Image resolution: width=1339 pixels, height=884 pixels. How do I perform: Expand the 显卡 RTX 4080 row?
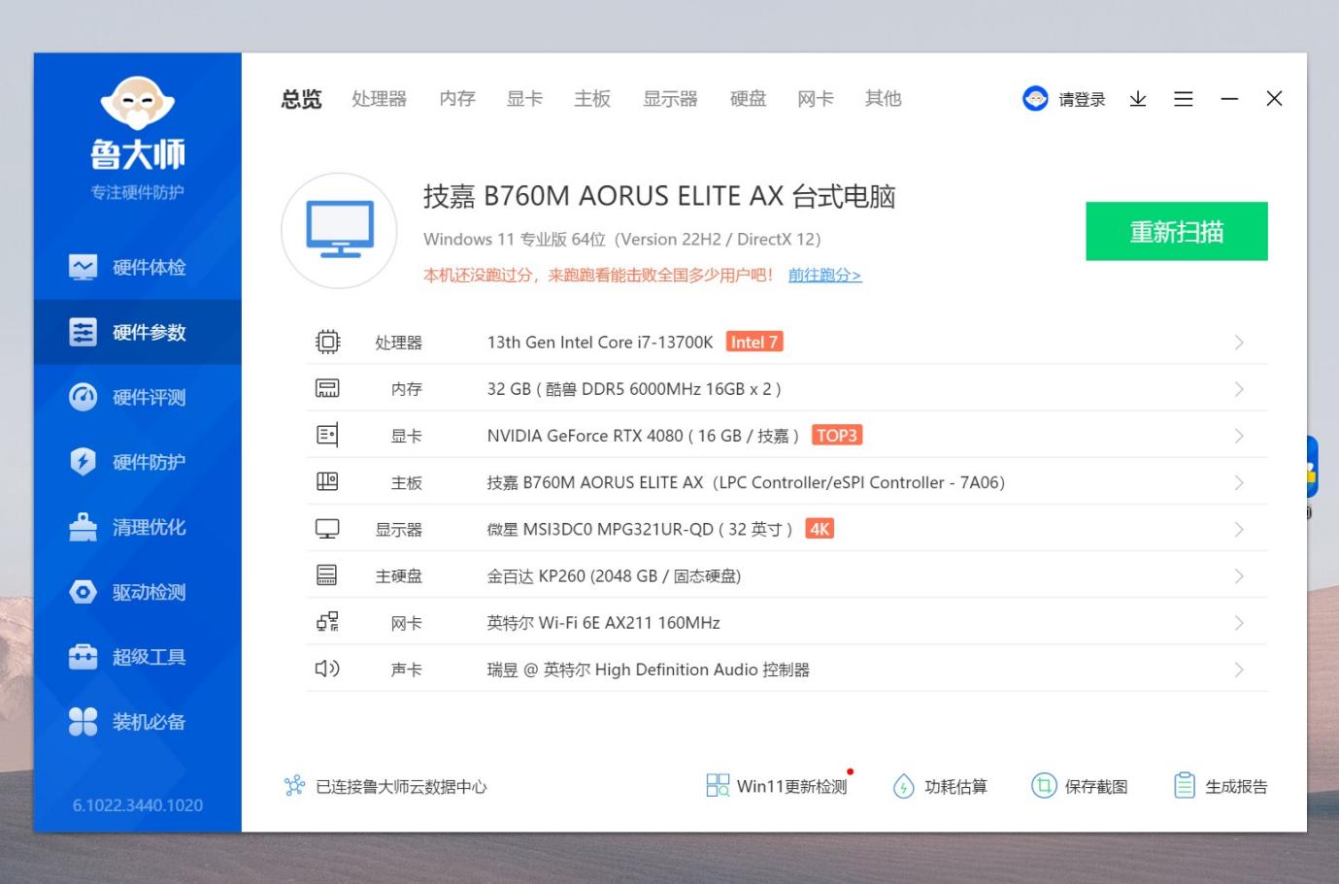(x=1239, y=435)
